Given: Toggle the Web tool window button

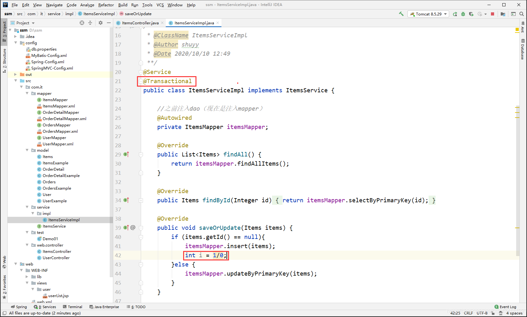Looking at the screenshot, I should (4, 262).
